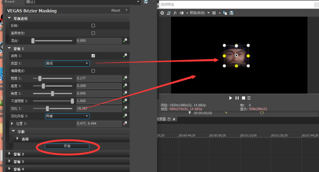Click the 宽度 1 value field 0.177

[99, 79]
